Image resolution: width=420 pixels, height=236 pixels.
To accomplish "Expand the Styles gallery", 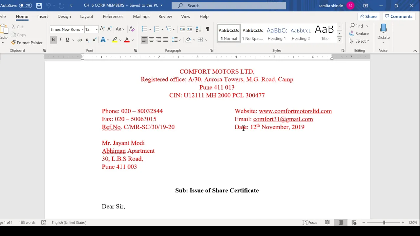I will (339, 40).
